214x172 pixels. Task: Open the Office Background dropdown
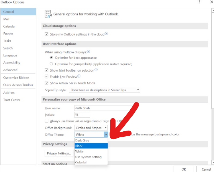tap(91, 128)
